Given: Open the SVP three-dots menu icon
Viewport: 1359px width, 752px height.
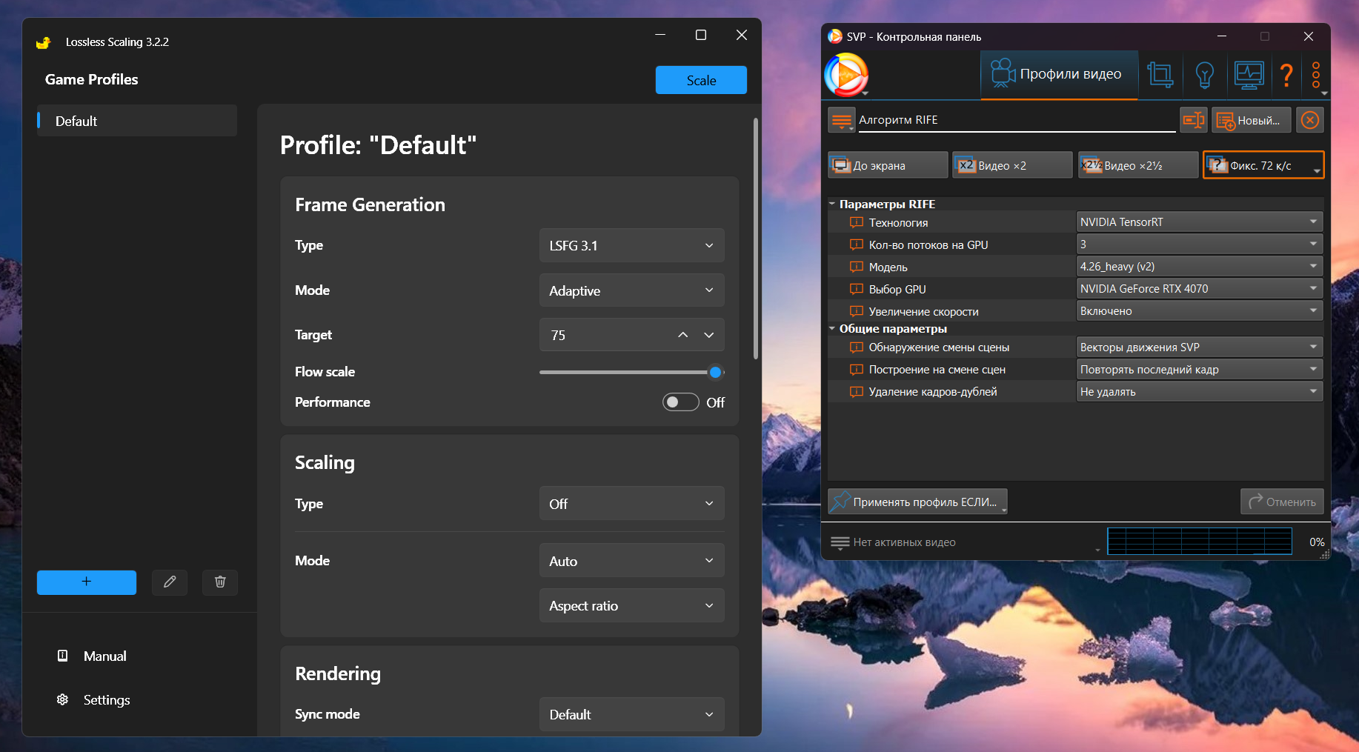Looking at the screenshot, I should [1316, 75].
